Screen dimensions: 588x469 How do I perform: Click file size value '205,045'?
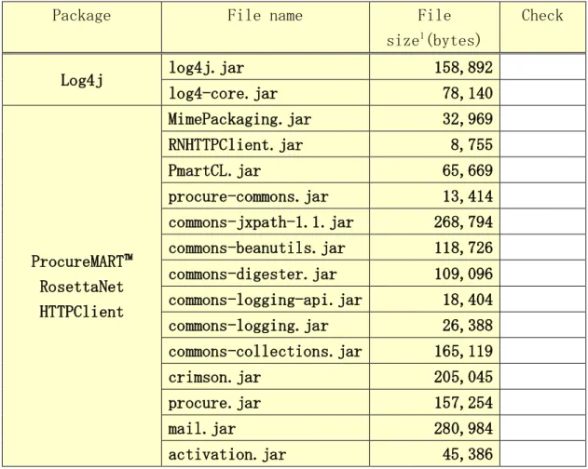point(463,378)
